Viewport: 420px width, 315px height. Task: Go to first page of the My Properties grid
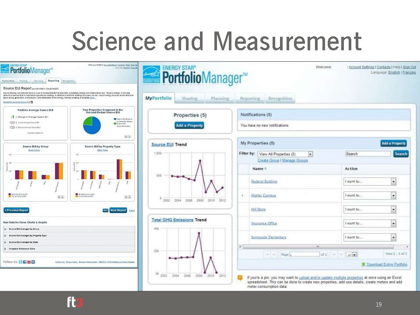click(267, 255)
